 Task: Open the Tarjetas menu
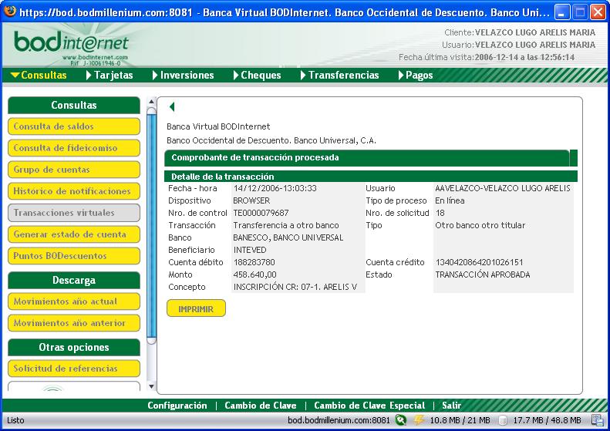(110, 75)
